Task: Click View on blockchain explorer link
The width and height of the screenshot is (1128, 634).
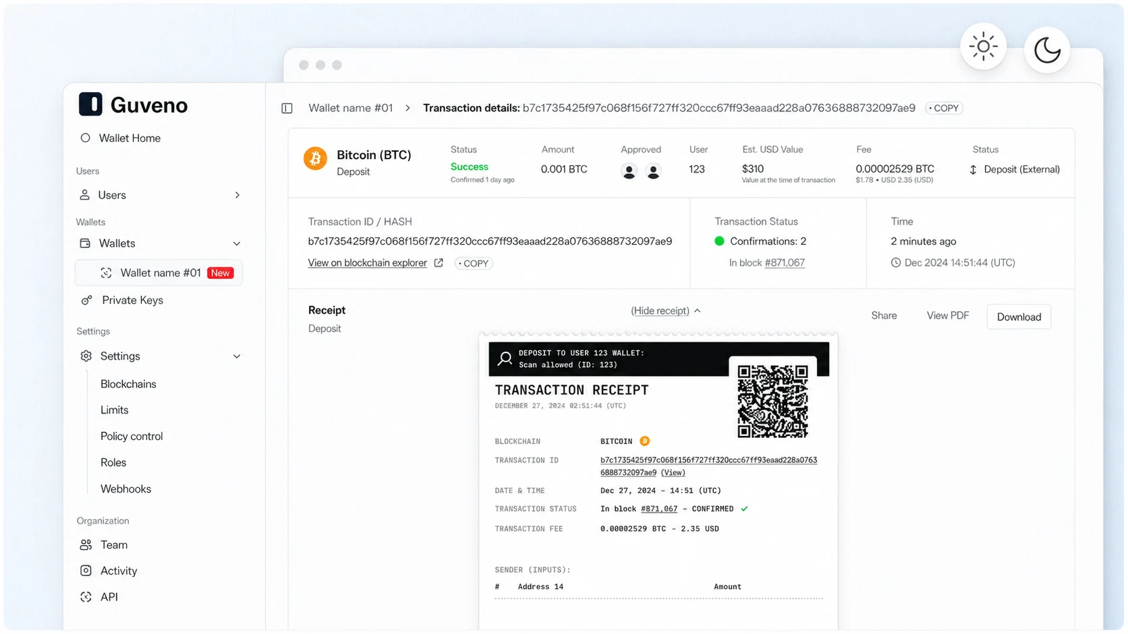Action: (368, 263)
